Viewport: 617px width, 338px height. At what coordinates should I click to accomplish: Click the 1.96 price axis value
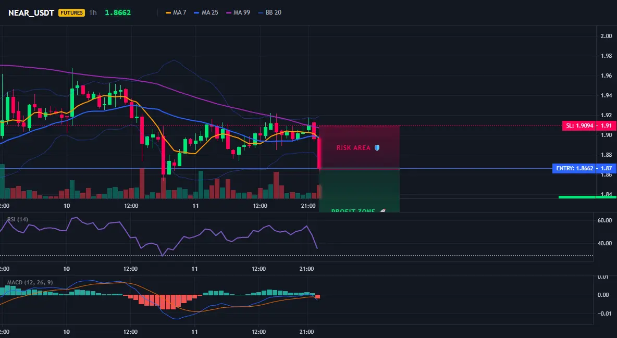(x=606, y=76)
